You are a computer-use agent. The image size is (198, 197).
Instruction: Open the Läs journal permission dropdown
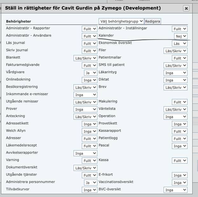[x=89, y=44]
